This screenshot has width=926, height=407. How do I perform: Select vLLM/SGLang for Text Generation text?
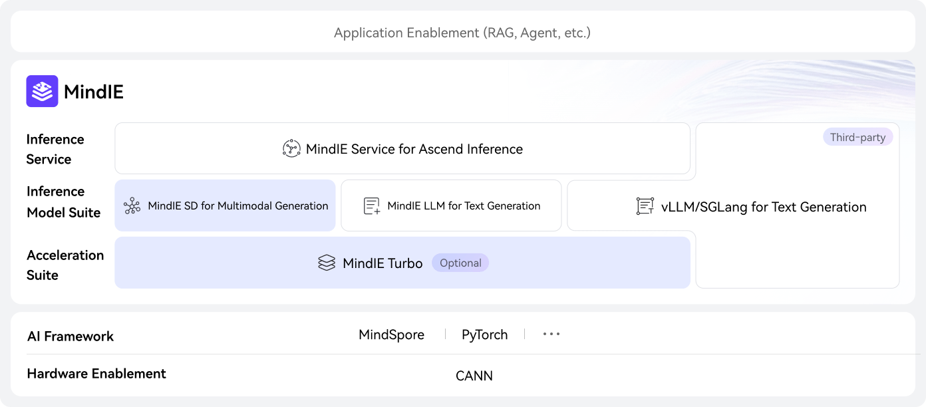[764, 207]
